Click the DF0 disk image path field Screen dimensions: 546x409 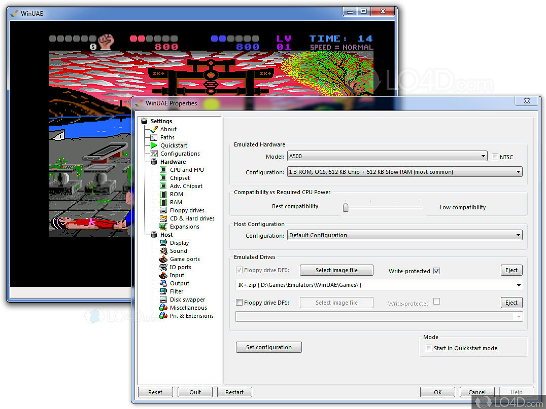click(x=374, y=285)
